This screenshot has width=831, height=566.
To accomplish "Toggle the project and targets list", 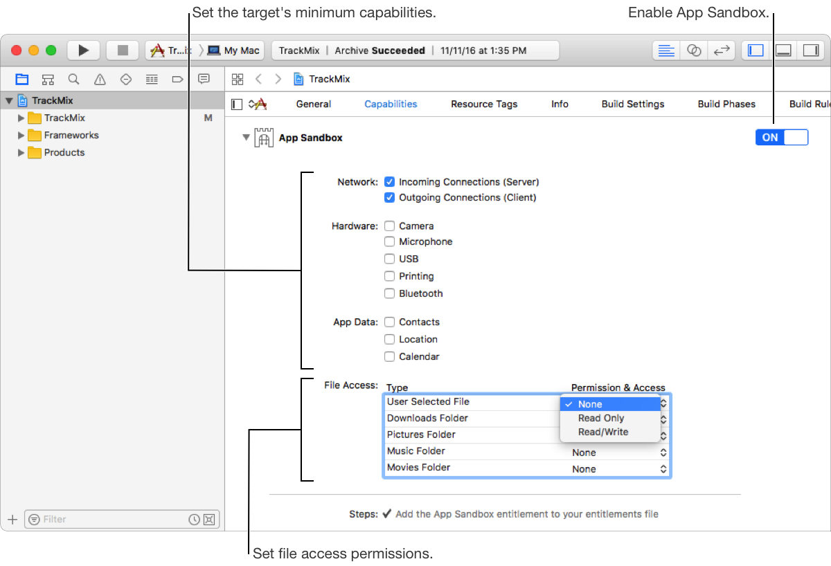I will click(237, 104).
